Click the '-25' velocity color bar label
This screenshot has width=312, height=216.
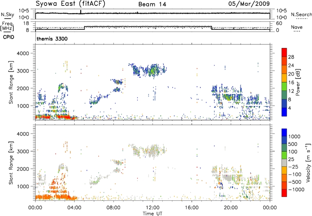(293, 167)
